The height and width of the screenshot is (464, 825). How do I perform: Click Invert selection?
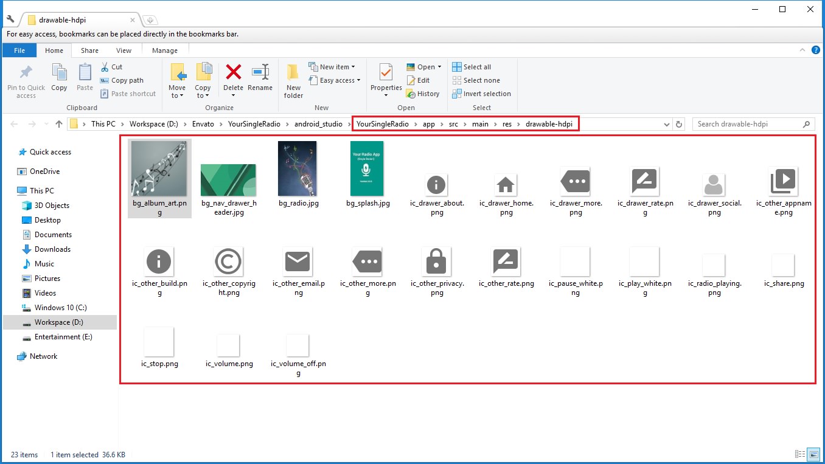(x=482, y=94)
